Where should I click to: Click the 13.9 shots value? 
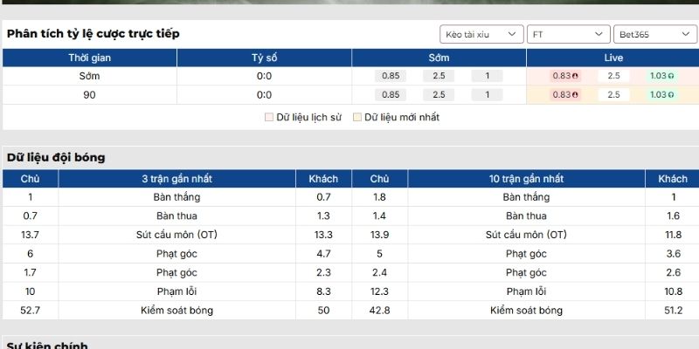(x=380, y=235)
